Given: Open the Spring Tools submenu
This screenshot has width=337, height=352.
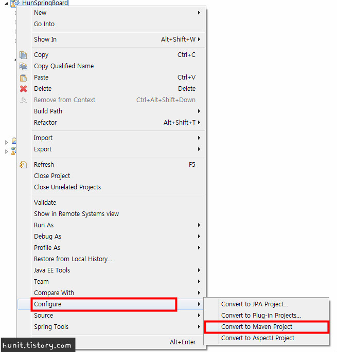Looking at the screenshot, I should [x=112, y=327].
